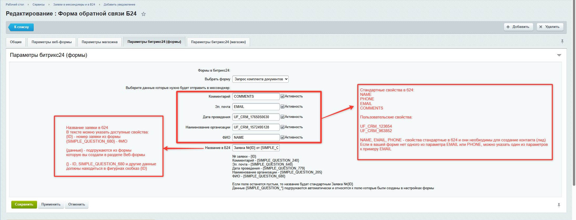Screen dimensions: 576x220
Task: Toggle Активность checkbox for Комментарий
Action: click(x=282, y=96)
